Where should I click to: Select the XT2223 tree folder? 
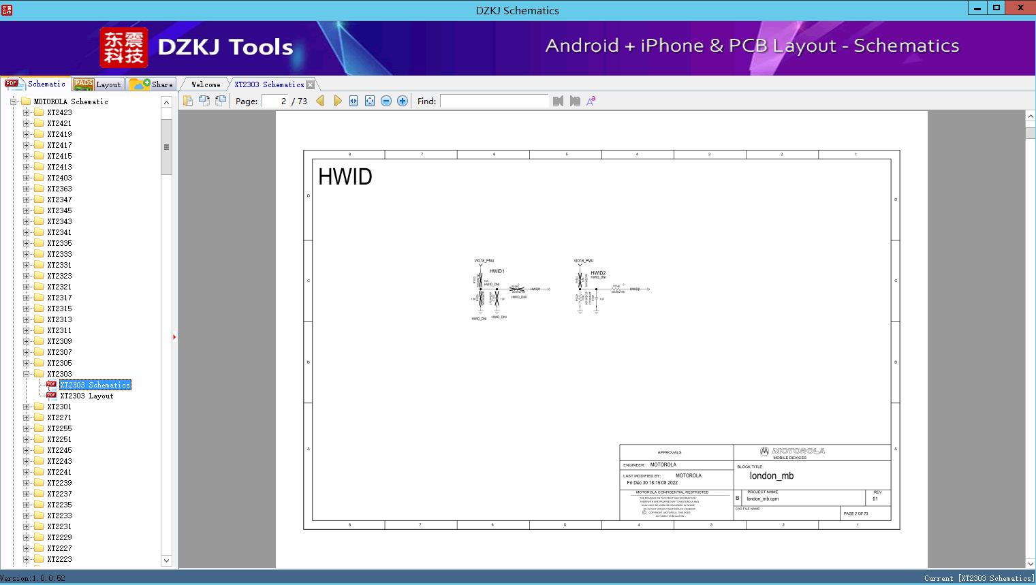tap(59, 559)
